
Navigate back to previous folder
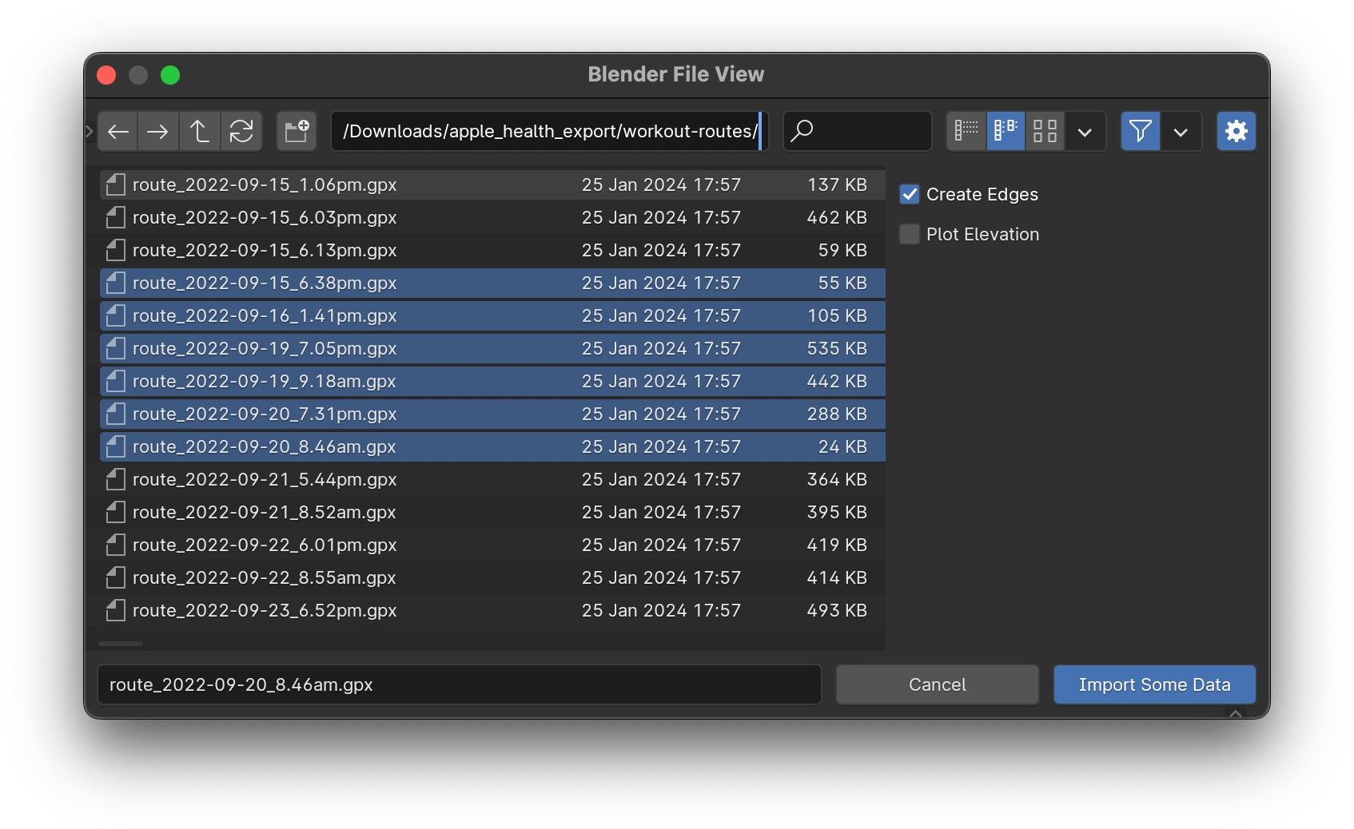(x=117, y=131)
